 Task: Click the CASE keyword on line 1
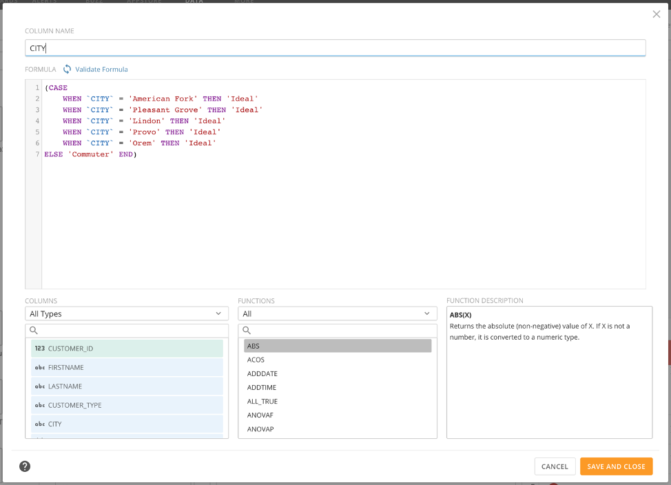[x=58, y=87]
